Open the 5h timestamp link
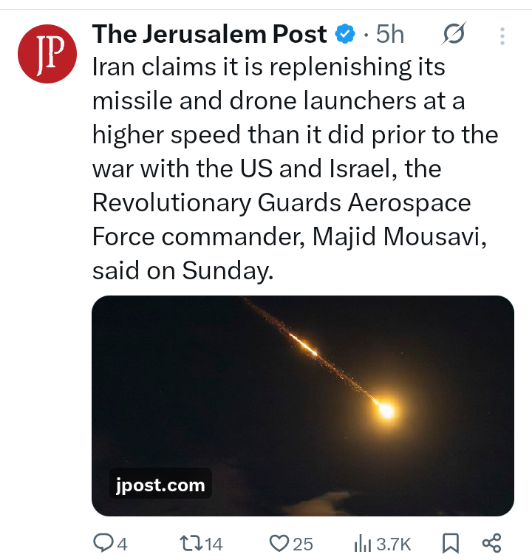 pos(389,34)
